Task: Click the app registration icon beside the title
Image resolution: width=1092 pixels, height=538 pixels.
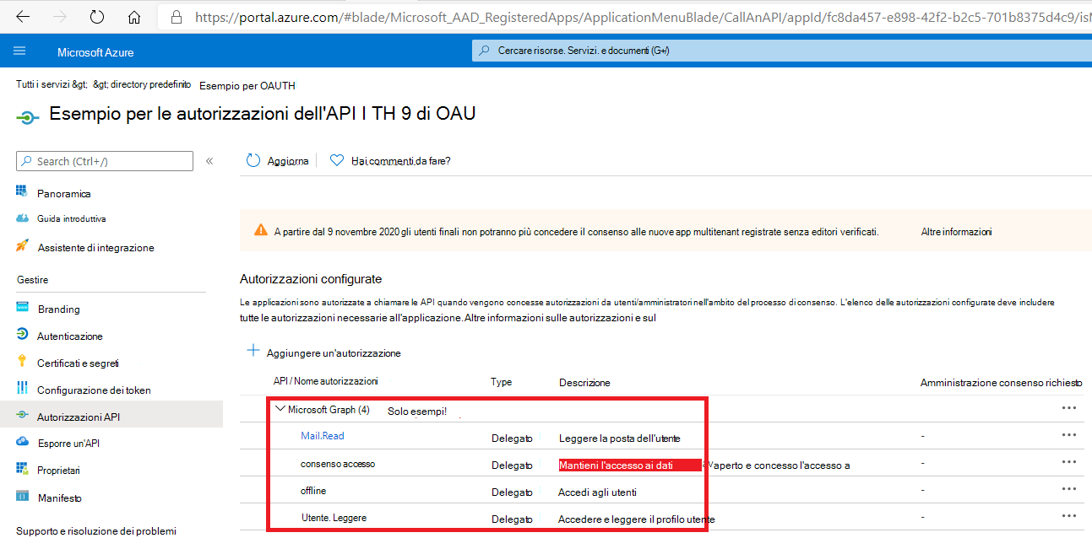Action: pyautogui.click(x=28, y=116)
